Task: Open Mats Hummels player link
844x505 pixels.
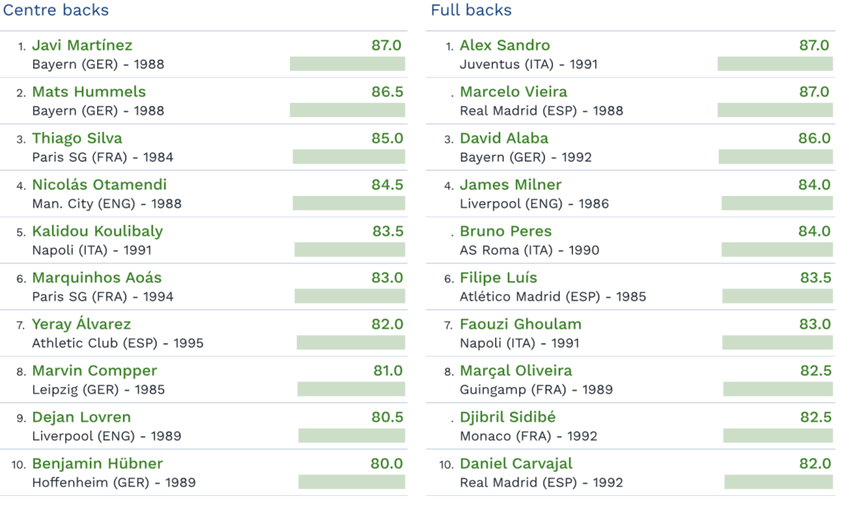Action: click(x=89, y=91)
